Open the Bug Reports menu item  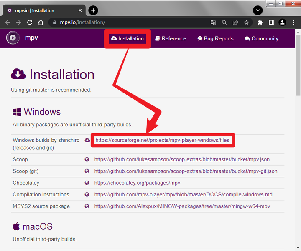[x=215, y=38]
